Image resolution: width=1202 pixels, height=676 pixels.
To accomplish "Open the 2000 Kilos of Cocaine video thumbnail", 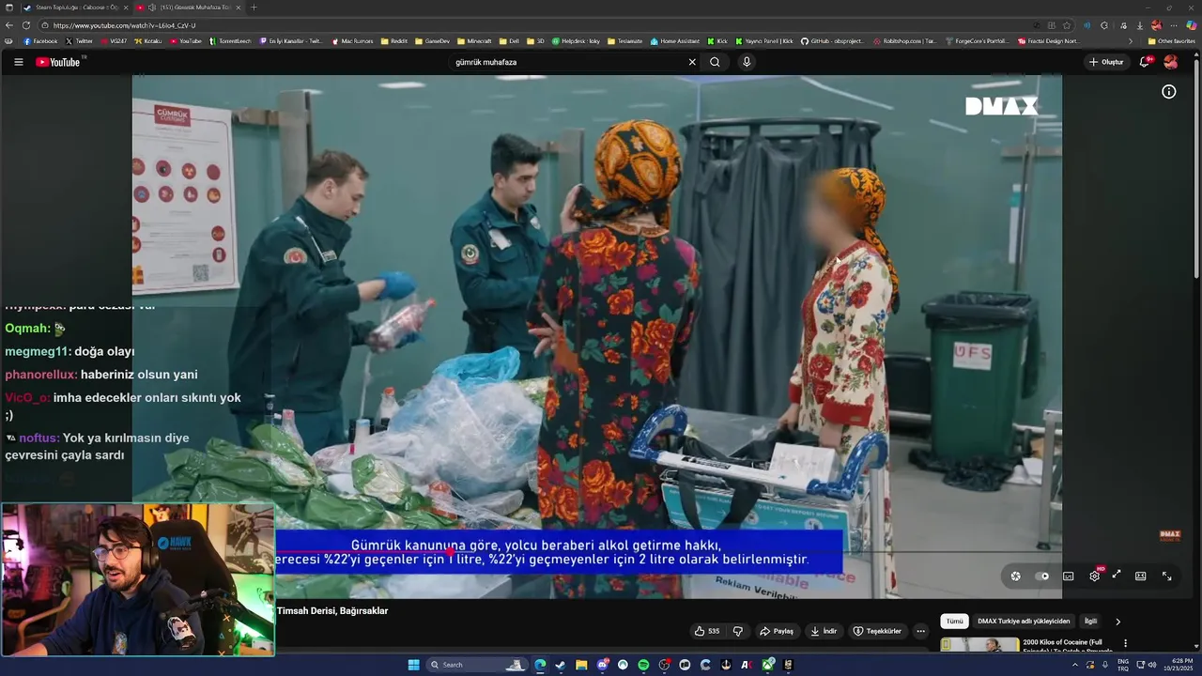I will (x=979, y=645).
